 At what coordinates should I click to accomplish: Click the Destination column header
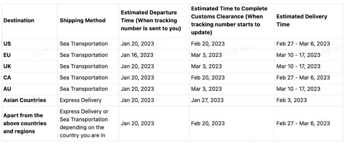coord(19,20)
